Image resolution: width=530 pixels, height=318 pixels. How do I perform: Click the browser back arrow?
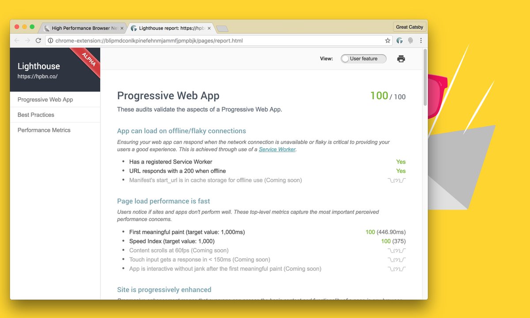[17, 41]
